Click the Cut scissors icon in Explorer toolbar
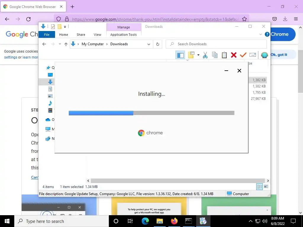This screenshot has width=303, height=227. [205, 55]
